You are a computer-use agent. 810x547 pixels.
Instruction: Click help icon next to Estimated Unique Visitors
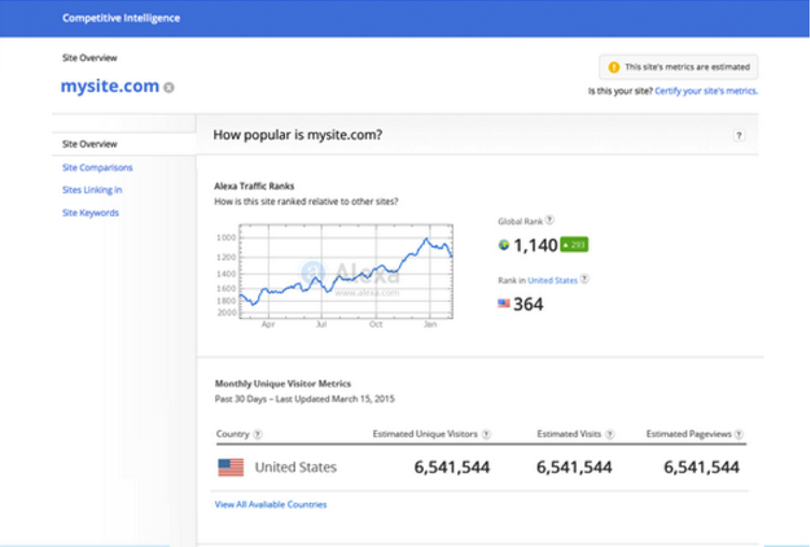tap(486, 434)
